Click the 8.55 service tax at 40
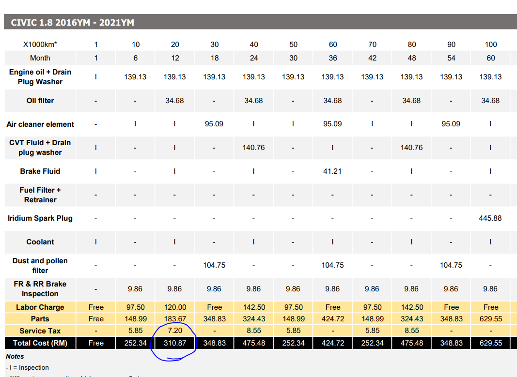 (253, 331)
